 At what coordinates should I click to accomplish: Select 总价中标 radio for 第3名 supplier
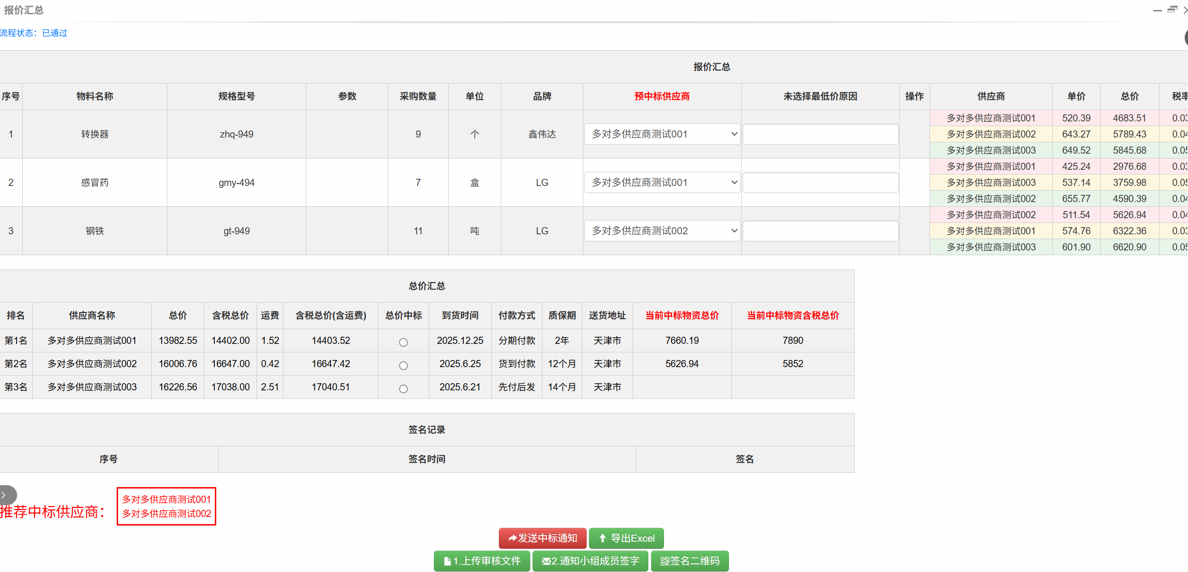coord(403,388)
